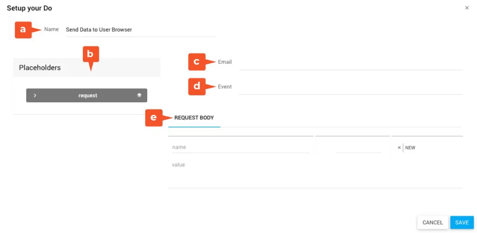This screenshot has height=233, width=477.
Task: Click the orange 'd' callout marker
Action: click(197, 87)
